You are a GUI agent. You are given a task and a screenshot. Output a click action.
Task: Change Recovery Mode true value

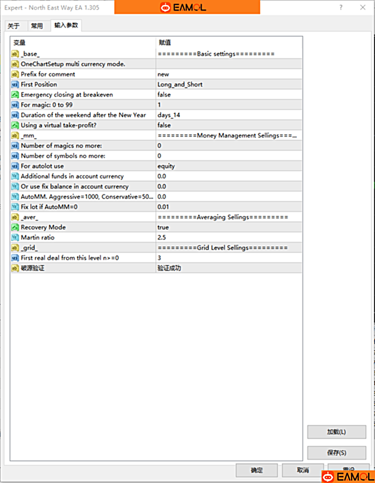[229, 227]
